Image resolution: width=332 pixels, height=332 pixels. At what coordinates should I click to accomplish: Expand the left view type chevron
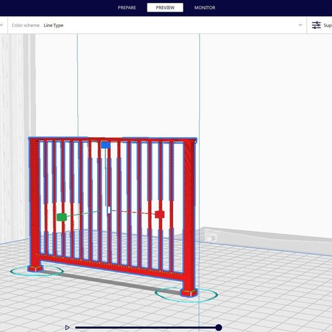pos(2,25)
